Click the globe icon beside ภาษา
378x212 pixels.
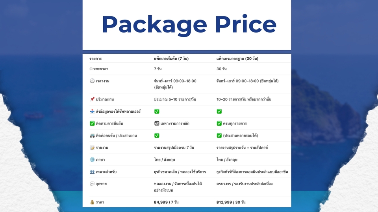coord(92,160)
